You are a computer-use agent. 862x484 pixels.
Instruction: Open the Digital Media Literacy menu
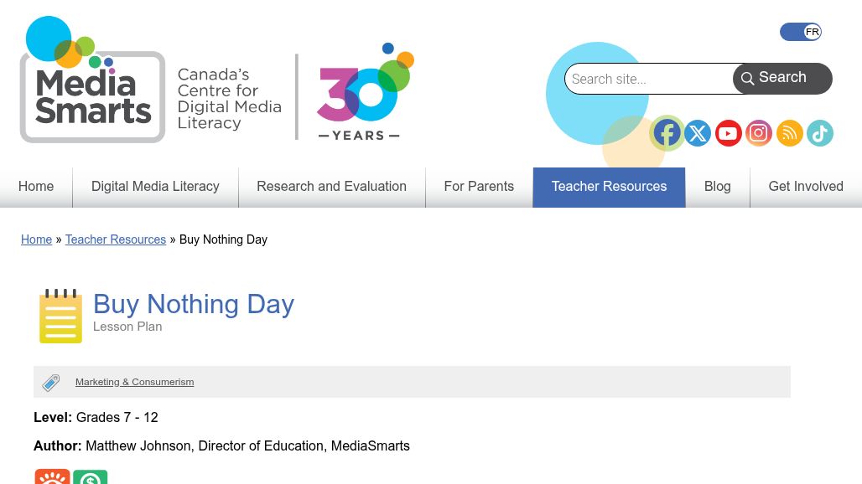pos(155,187)
